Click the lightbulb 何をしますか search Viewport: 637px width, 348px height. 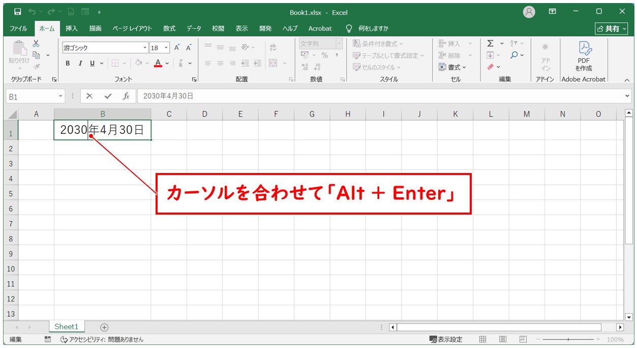[x=367, y=28]
